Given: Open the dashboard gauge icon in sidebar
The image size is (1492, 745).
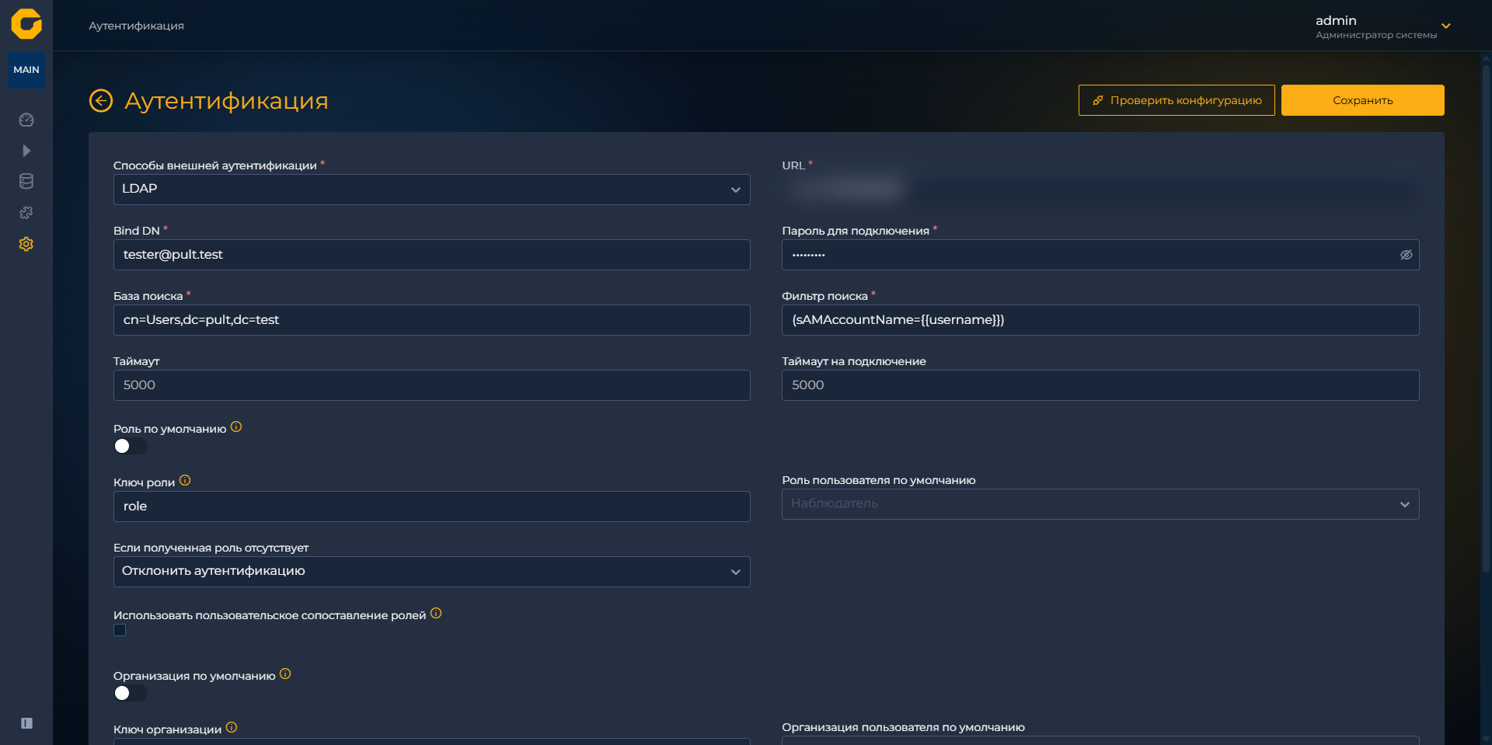Looking at the screenshot, I should 26,120.
